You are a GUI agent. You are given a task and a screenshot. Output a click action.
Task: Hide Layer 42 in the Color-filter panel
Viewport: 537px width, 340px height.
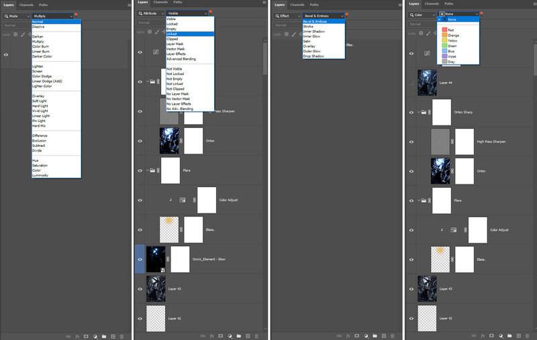pyautogui.click(x=411, y=319)
